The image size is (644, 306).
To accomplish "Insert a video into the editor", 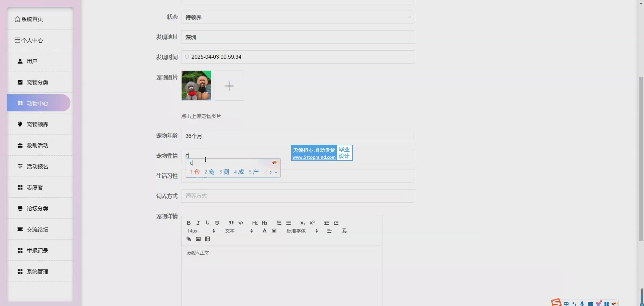I will pyautogui.click(x=208, y=239).
